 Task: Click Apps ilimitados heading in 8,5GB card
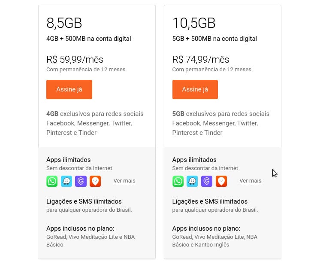tap(69, 160)
